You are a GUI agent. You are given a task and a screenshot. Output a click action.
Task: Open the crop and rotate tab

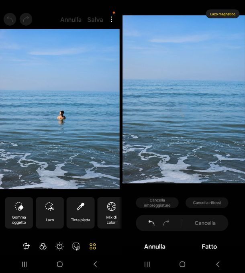[26, 247]
